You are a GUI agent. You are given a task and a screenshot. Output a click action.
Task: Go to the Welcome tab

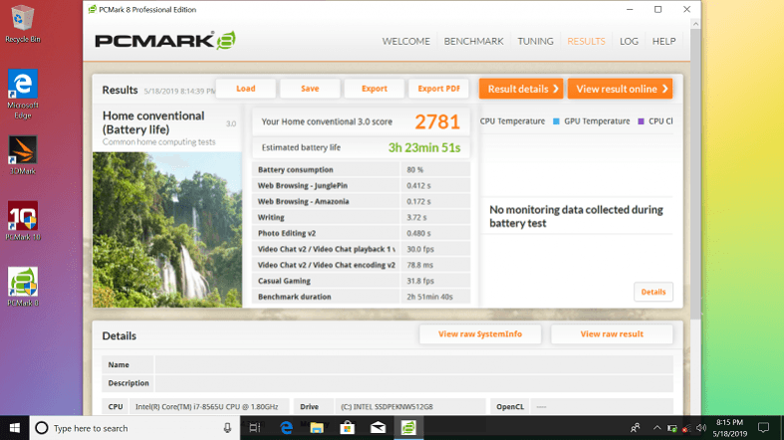click(x=406, y=41)
